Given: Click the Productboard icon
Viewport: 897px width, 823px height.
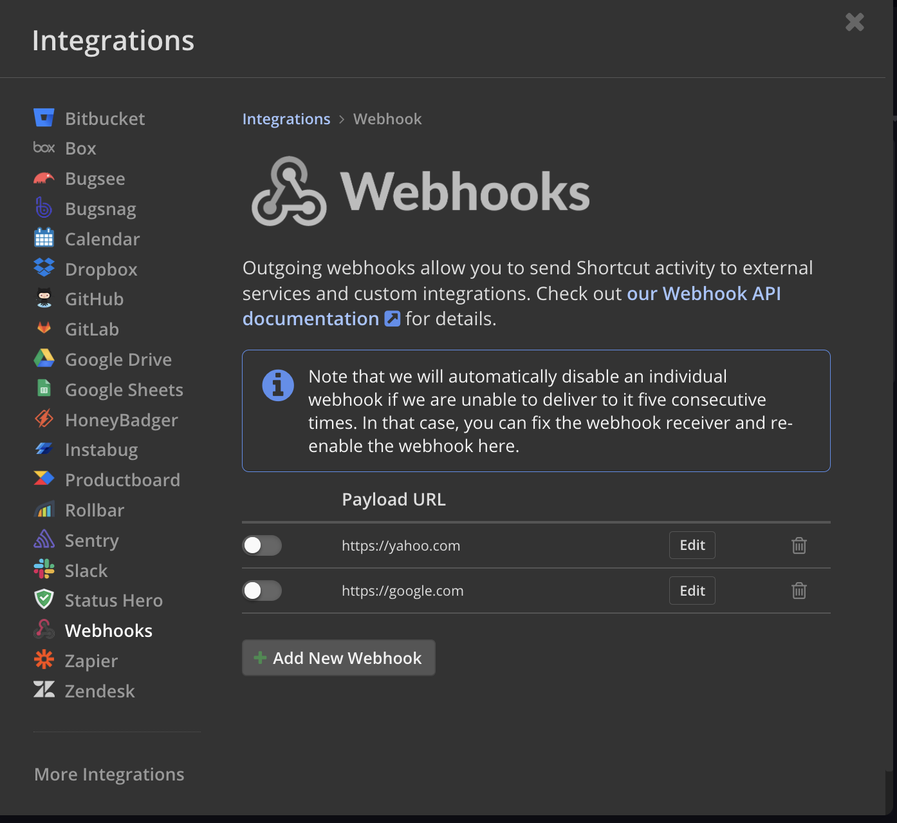Looking at the screenshot, I should [44, 478].
